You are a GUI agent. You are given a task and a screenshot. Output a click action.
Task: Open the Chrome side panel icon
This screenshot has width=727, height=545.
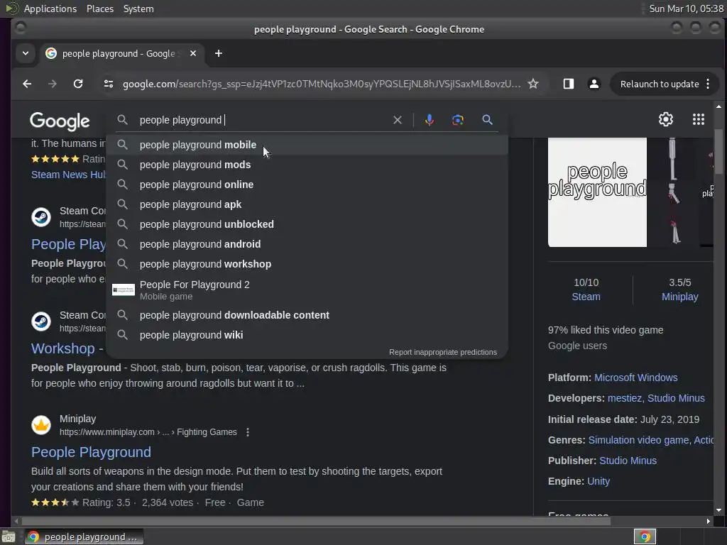[569, 84]
